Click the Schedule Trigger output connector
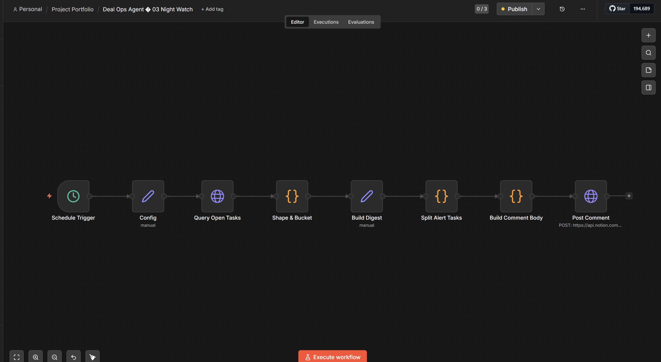Image resolution: width=661 pixels, height=362 pixels. tap(89, 196)
